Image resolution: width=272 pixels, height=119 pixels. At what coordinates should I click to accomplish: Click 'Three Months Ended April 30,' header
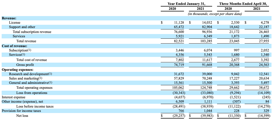coord(243,4)
